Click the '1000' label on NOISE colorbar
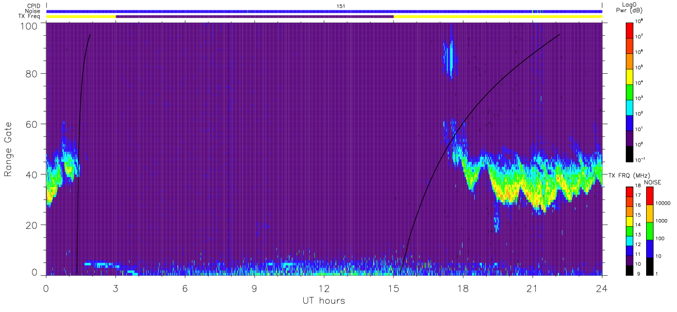Viewport: 677px width, 312px height. point(660,221)
